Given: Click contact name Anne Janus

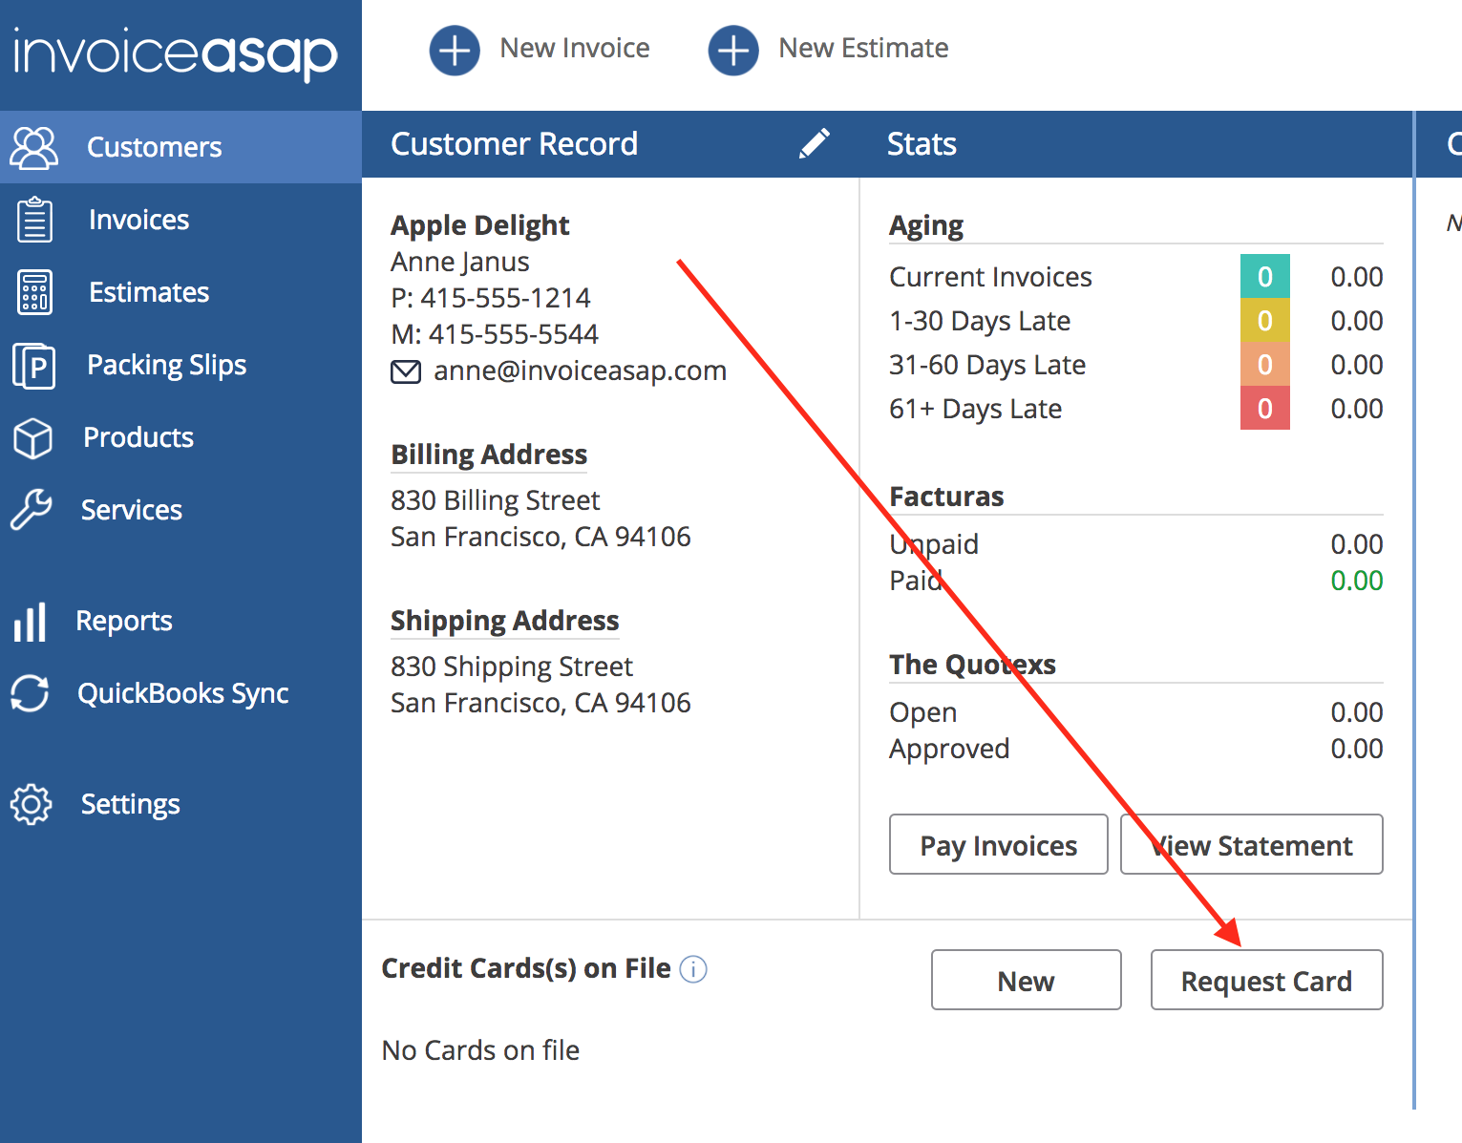Looking at the screenshot, I should click(x=460, y=262).
